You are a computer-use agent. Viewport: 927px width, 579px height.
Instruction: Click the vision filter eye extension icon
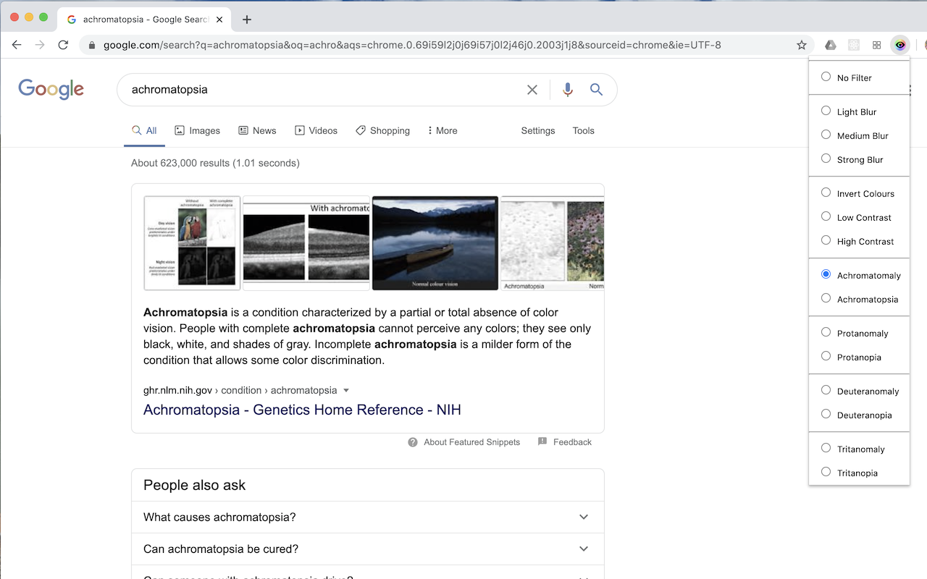pos(900,45)
